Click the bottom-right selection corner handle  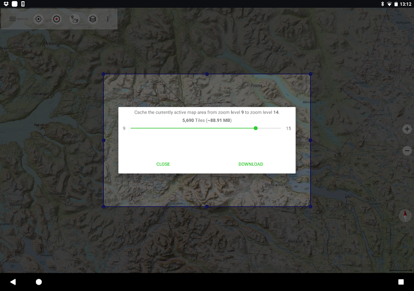pyautogui.click(x=310, y=206)
